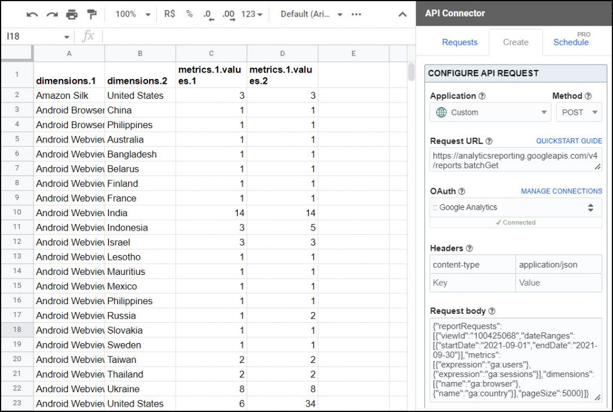Open the Google Analytics OAuth selector

point(515,208)
